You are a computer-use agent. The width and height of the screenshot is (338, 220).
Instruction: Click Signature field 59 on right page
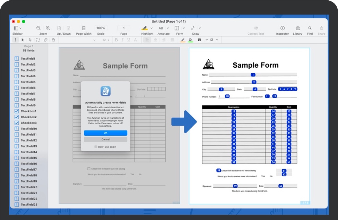(x=235, y=186)
